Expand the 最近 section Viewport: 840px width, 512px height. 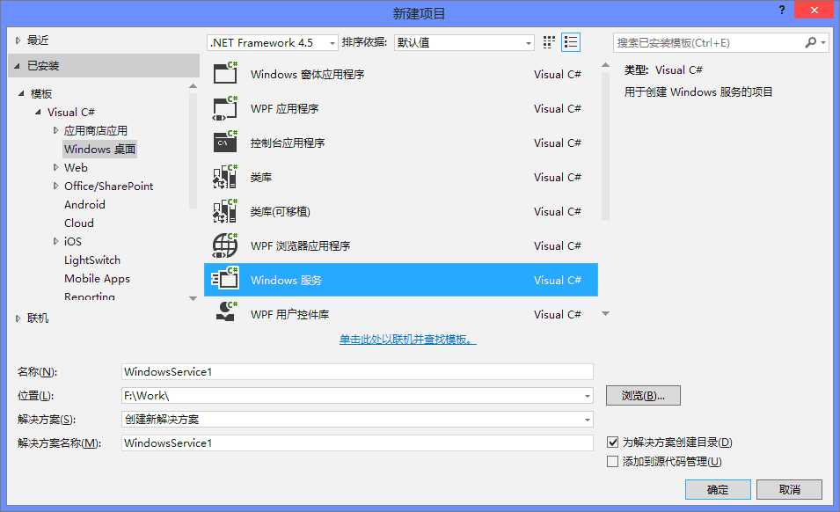(x=18, y=40)
